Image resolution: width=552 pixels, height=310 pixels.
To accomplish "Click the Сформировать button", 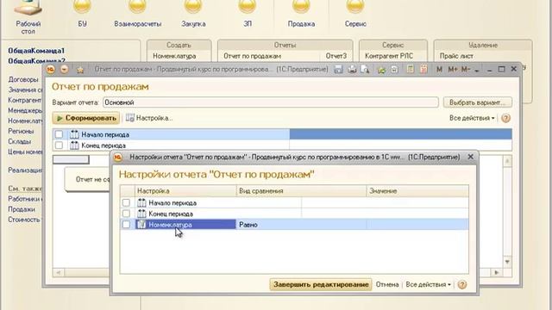I will pos(86,118).
